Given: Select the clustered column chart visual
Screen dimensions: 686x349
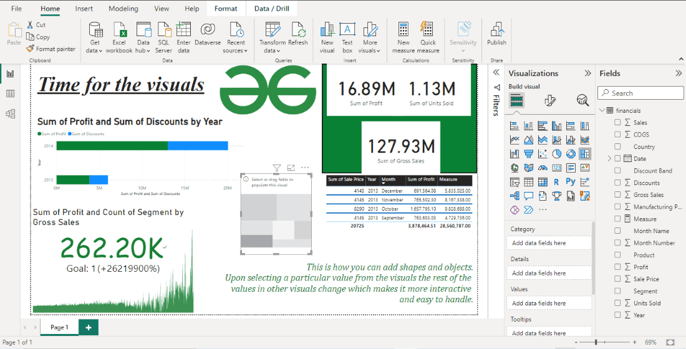Looking at the screenshot, I should click(556, 126).
